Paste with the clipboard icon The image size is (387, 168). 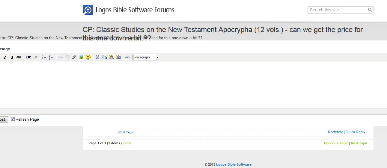[x=111, y=57]
